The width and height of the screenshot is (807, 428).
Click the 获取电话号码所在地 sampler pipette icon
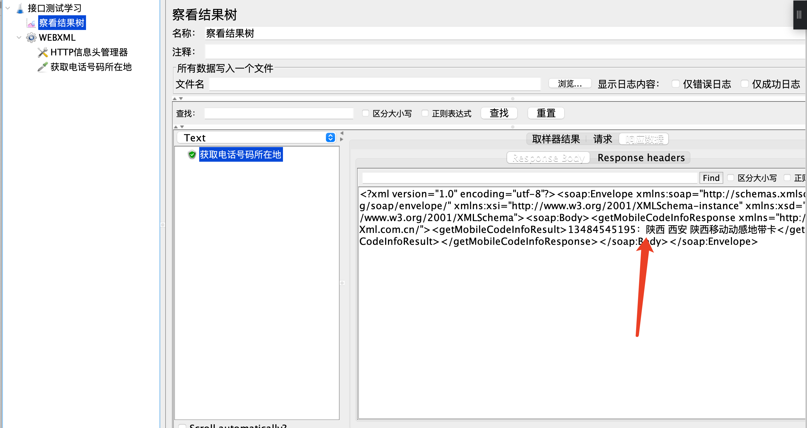(43, 67)
